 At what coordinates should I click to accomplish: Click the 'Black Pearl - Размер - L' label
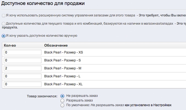pos(63,76)
